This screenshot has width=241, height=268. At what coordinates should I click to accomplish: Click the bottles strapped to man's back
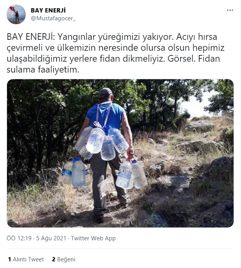(102, 143)
